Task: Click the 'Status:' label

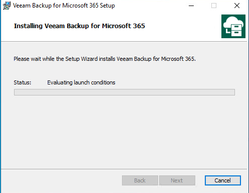Action: point(23,82)
